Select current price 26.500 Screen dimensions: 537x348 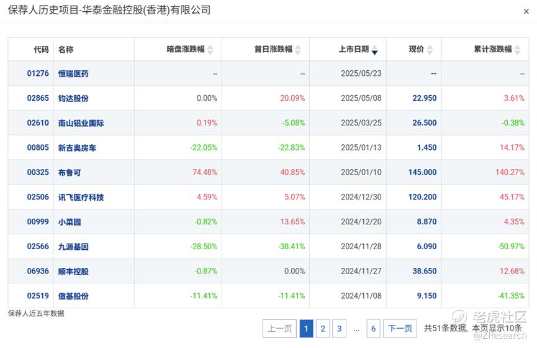[x=425, y=123]
